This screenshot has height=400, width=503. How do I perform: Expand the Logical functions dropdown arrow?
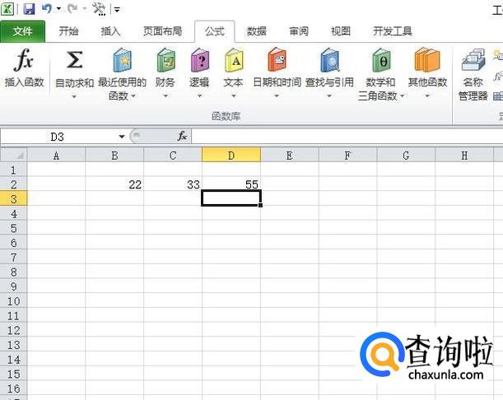click(x=199, y=95)
